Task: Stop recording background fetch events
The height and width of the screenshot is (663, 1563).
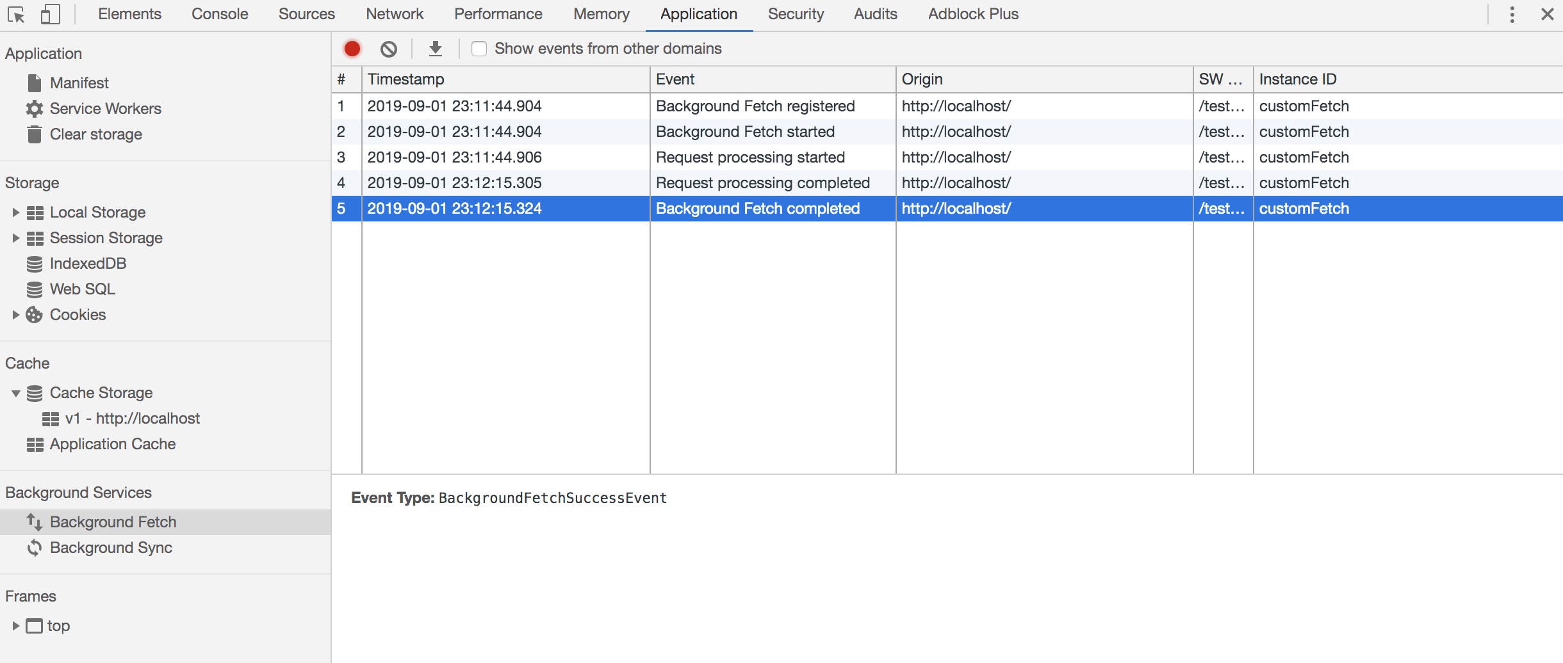Action: point(352,49)
